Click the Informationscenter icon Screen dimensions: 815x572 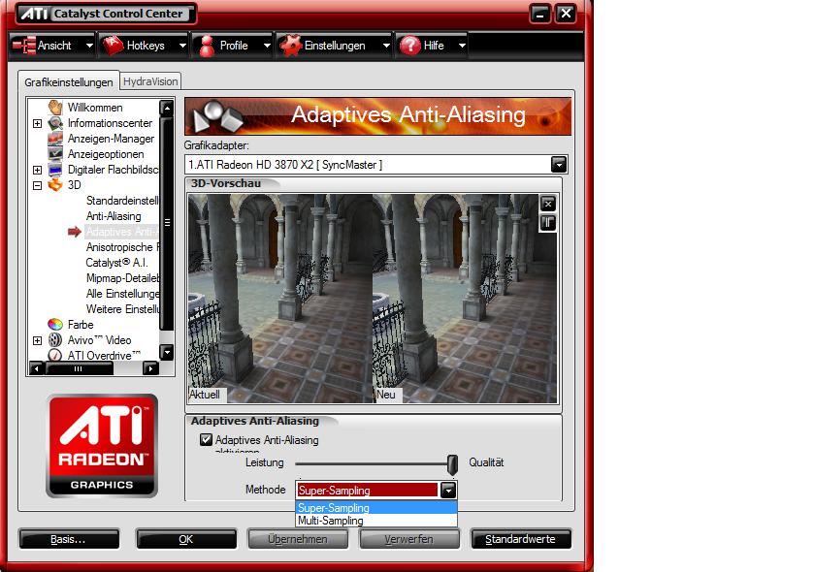[55, 123]
